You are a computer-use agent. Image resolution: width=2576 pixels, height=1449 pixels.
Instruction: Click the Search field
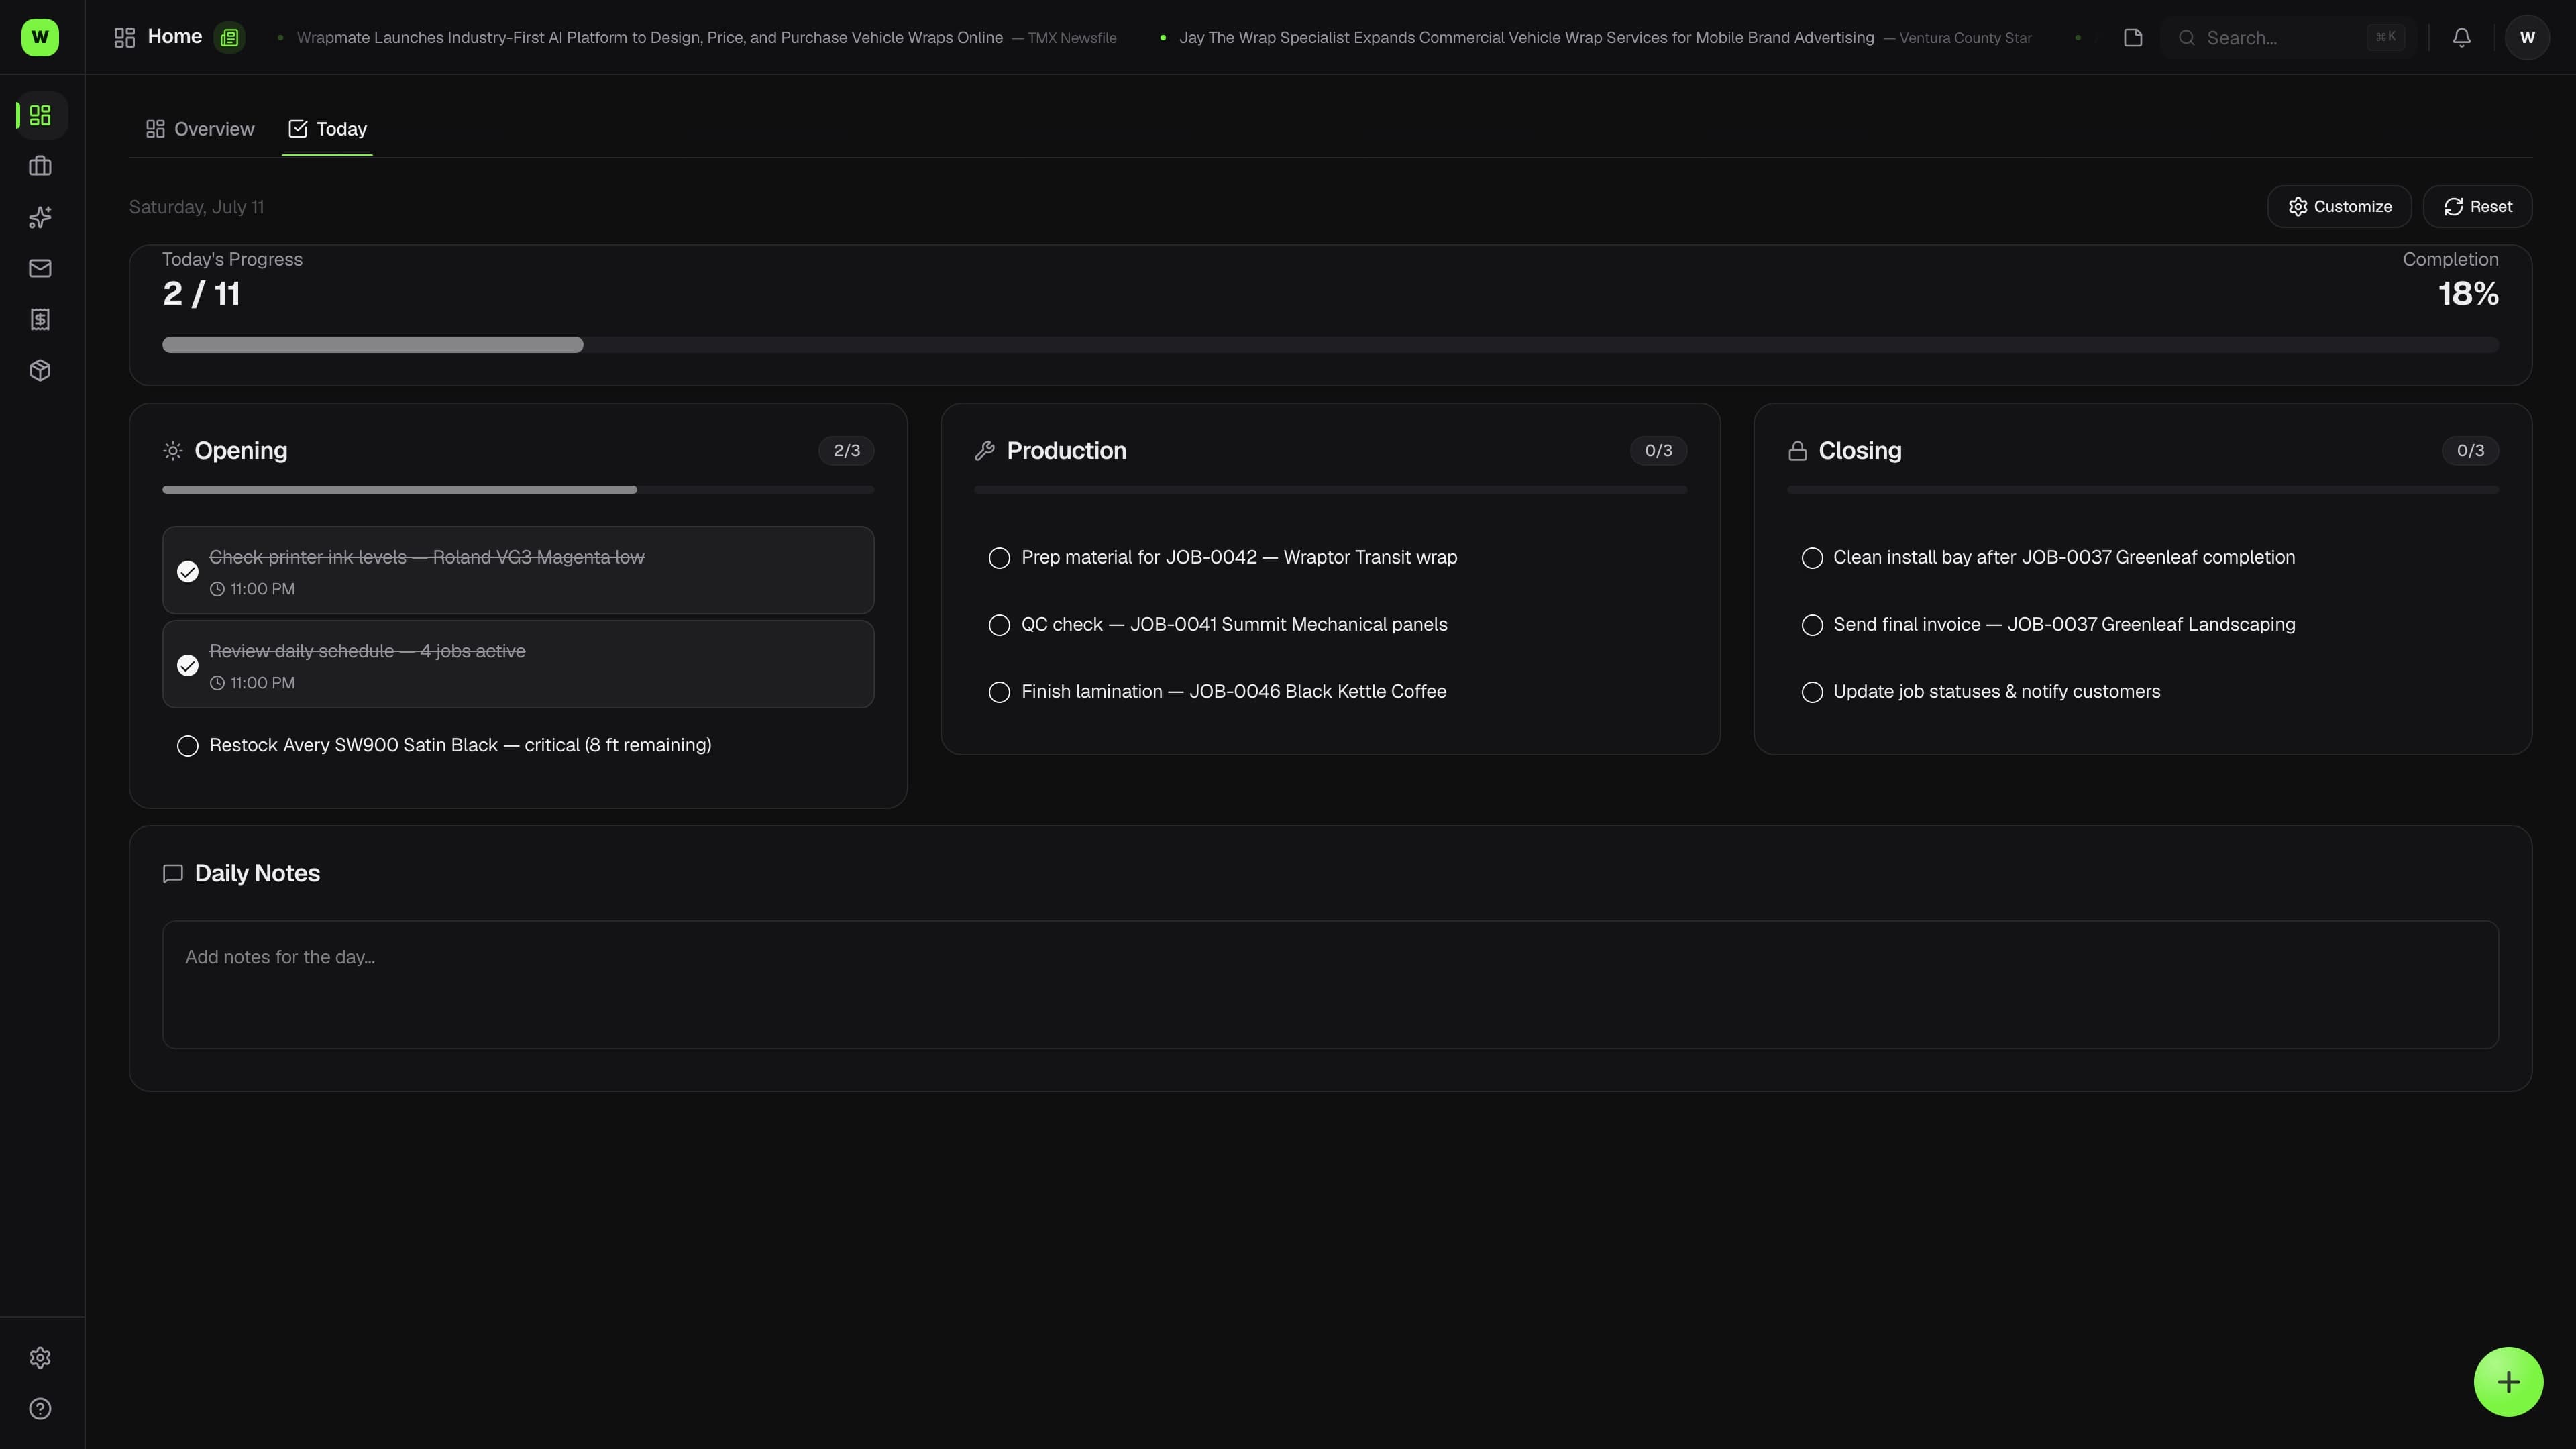point(2288,38)
